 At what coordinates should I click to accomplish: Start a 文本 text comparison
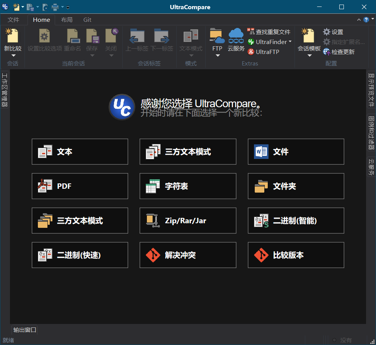[80, 152]
